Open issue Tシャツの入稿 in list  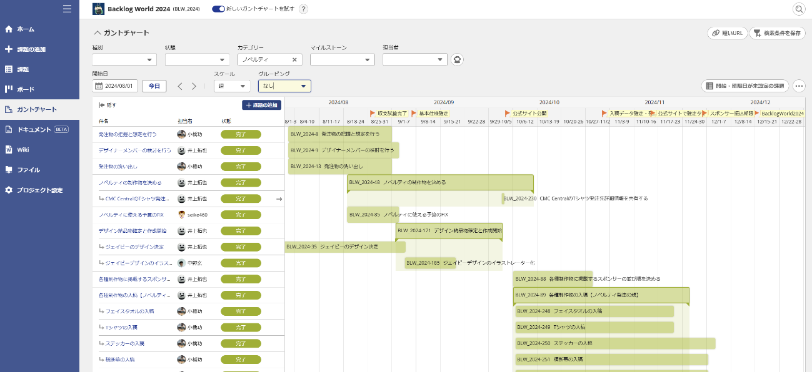(121, 327)
